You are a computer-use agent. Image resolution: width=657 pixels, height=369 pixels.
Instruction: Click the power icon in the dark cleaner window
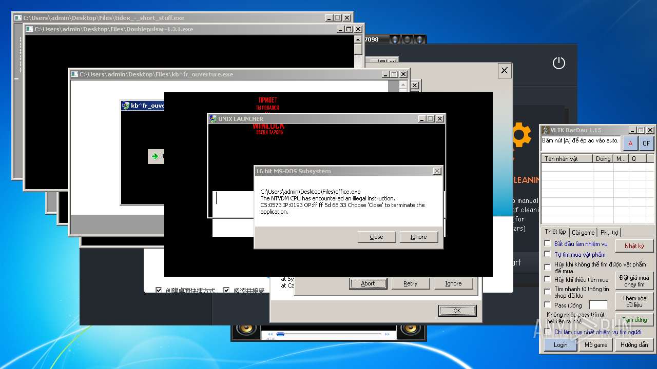558,63
